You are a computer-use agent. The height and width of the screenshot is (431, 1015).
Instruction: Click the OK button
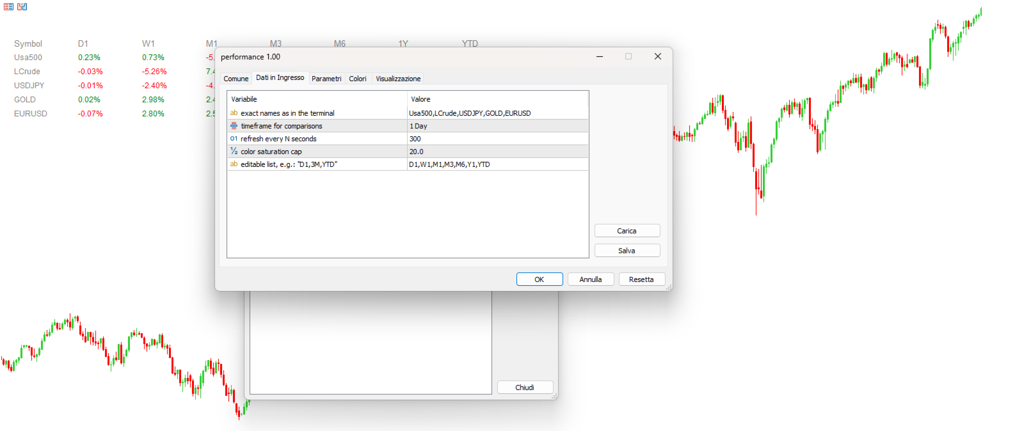(x=539, y=279)
